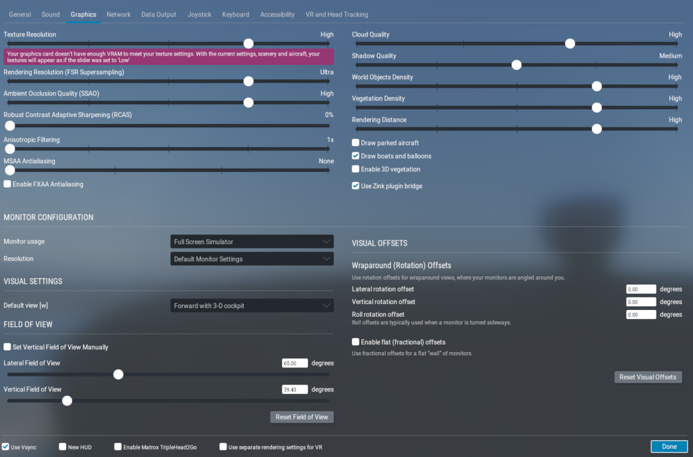Check Use separate rendering settings for VR
This screenshot has height=457, width=693.
click(x=223, y=447)
